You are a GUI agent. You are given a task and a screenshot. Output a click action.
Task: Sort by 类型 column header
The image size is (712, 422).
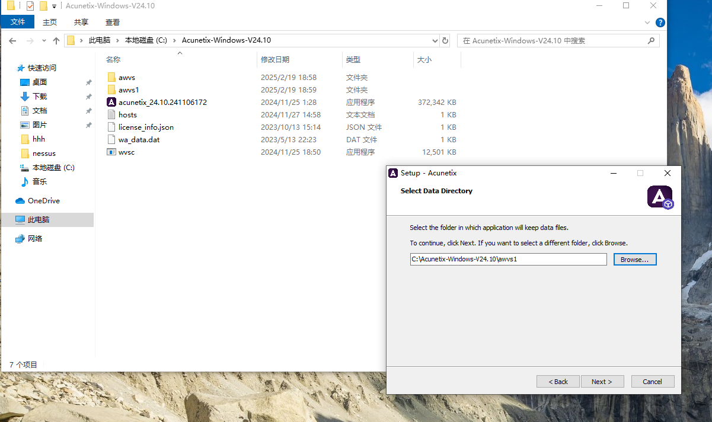click(x=353, y=60)
